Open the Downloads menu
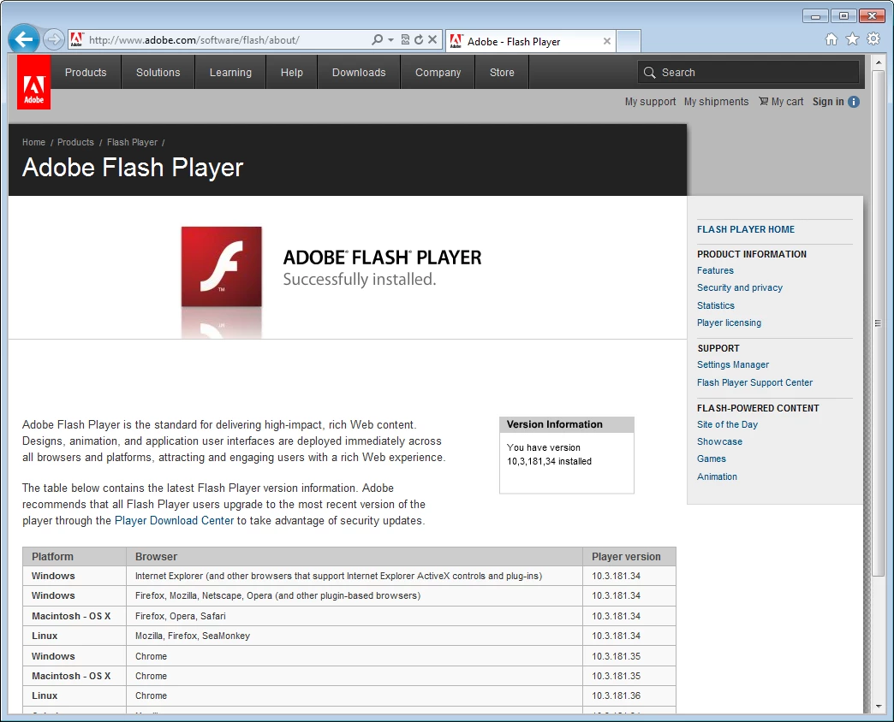The height and width of the screenshot is (722, 894). click(x=359, y=73)
